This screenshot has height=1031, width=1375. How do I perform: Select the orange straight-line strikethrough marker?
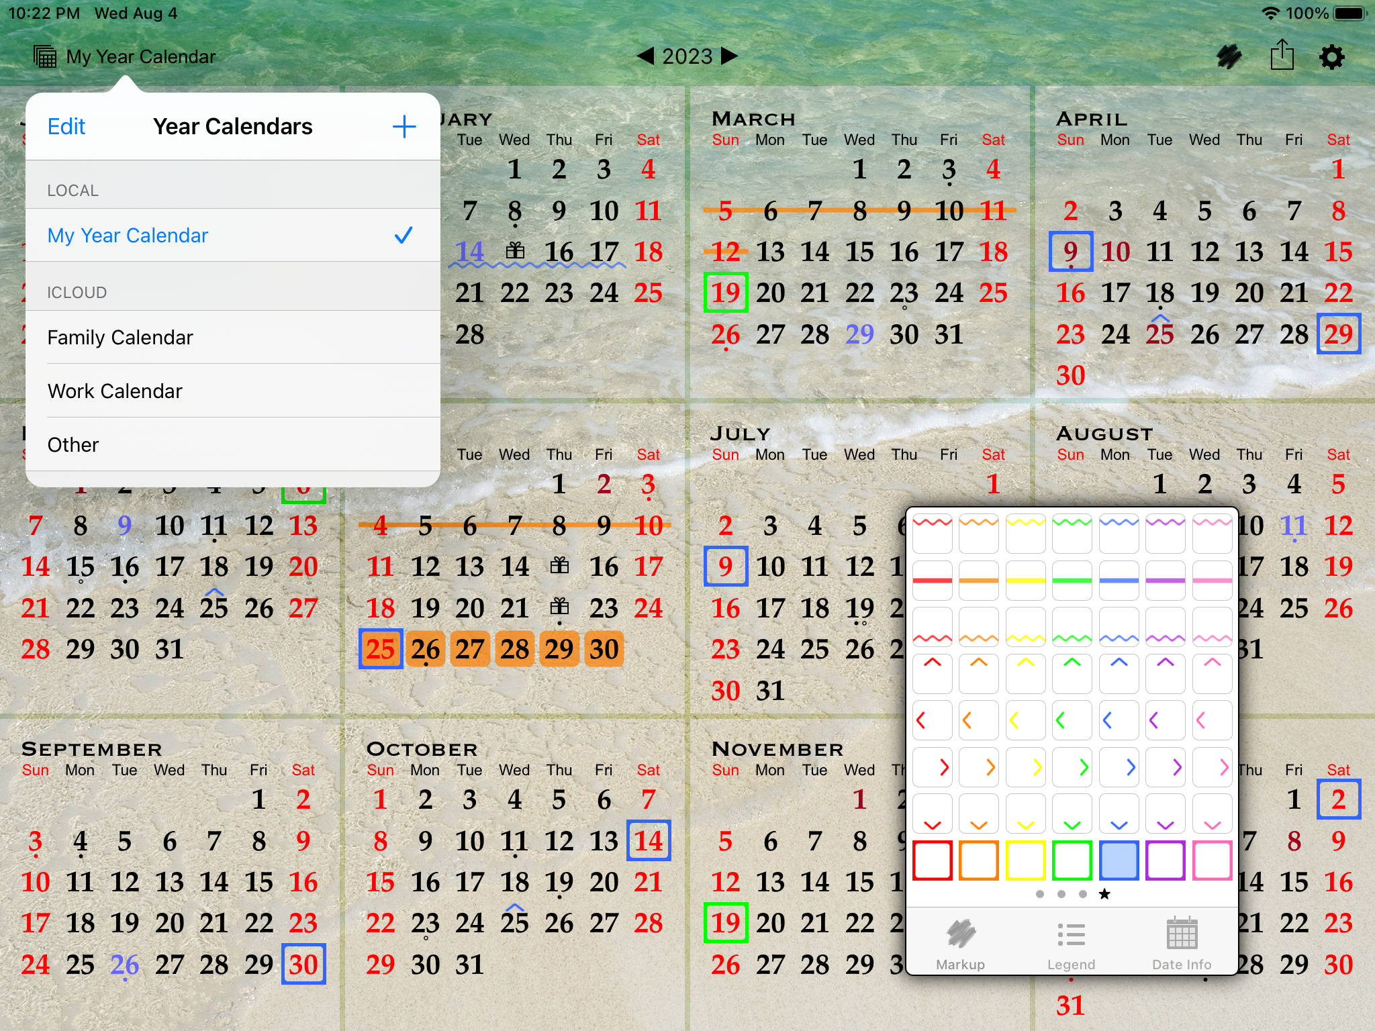[x=979, y=580]
